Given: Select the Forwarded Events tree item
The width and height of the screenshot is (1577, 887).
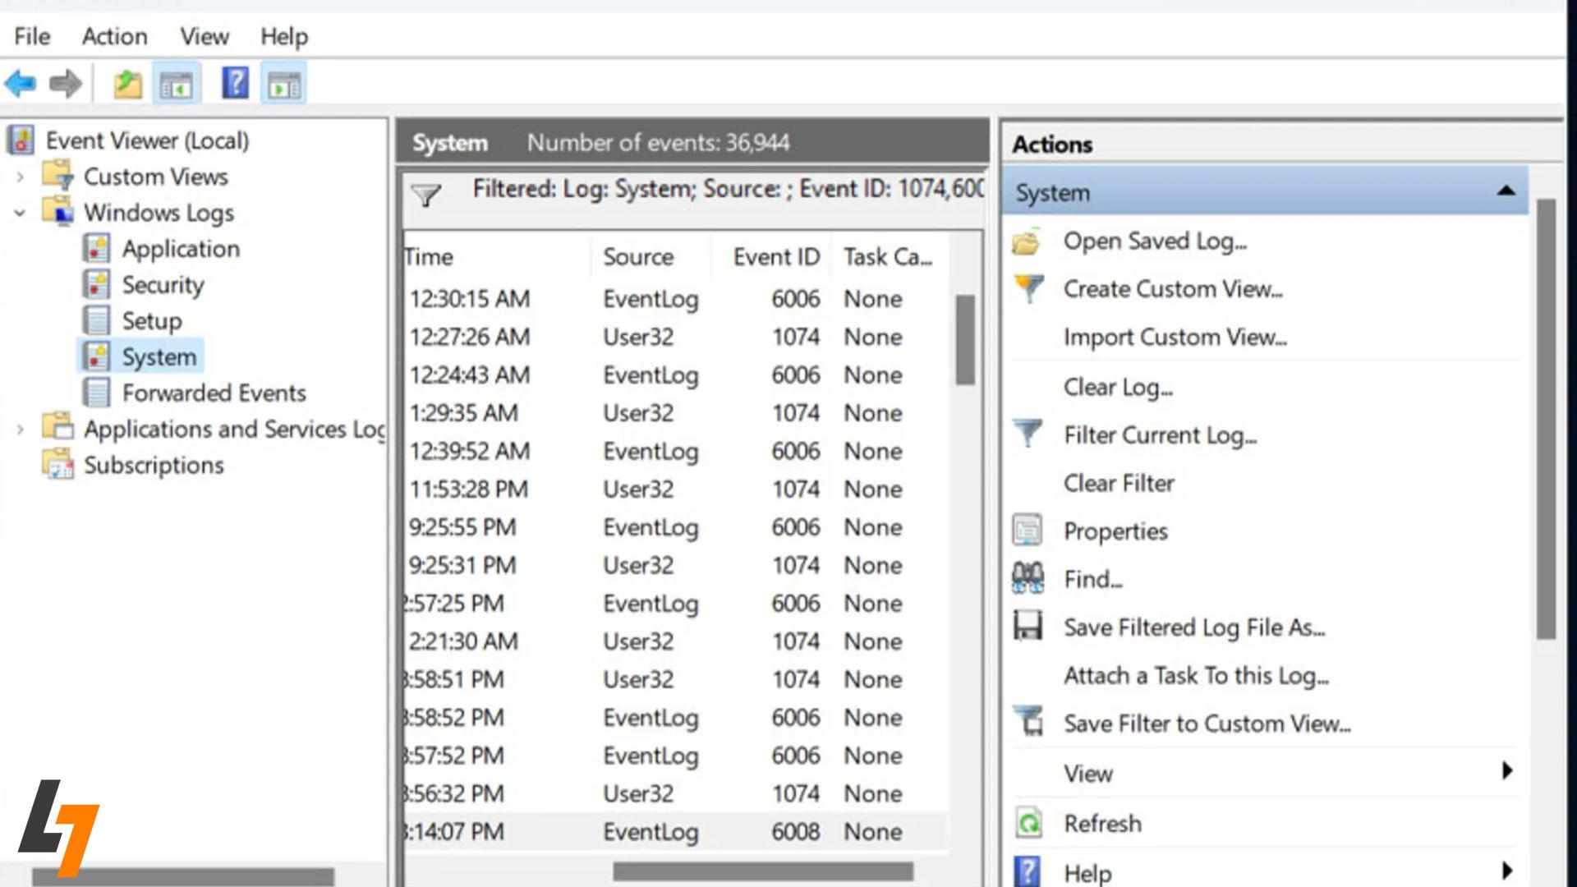Looking at the screenshot, I should click(x=214, y=393).
